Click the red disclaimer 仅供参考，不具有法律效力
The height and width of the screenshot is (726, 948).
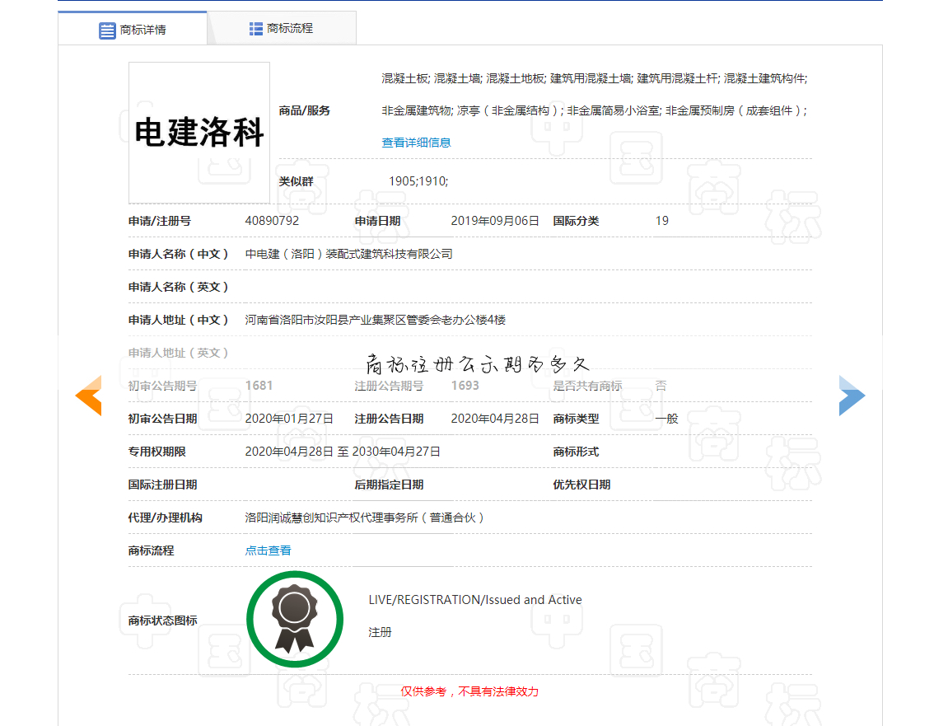(469, 691)
